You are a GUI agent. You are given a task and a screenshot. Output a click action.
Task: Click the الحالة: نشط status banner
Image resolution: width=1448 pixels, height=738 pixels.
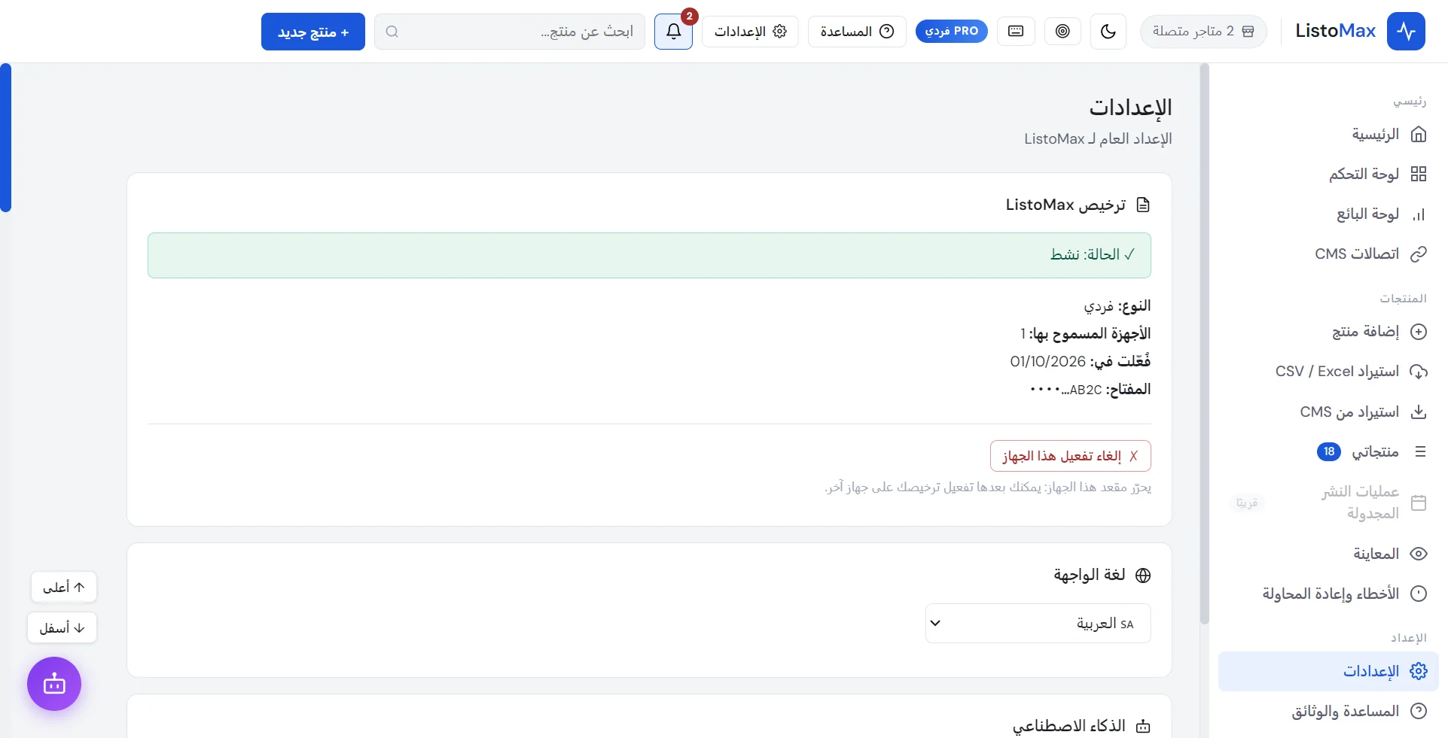click(649, 255)
